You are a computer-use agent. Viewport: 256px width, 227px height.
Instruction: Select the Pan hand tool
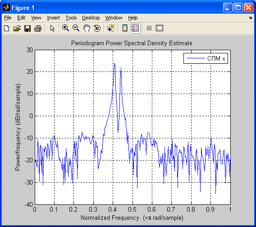coord(87,28)
